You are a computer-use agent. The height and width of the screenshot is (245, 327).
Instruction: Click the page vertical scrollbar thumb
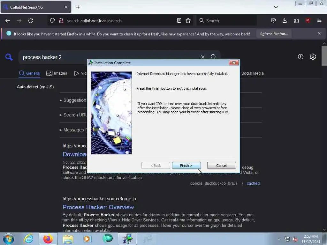click(324, 56)
